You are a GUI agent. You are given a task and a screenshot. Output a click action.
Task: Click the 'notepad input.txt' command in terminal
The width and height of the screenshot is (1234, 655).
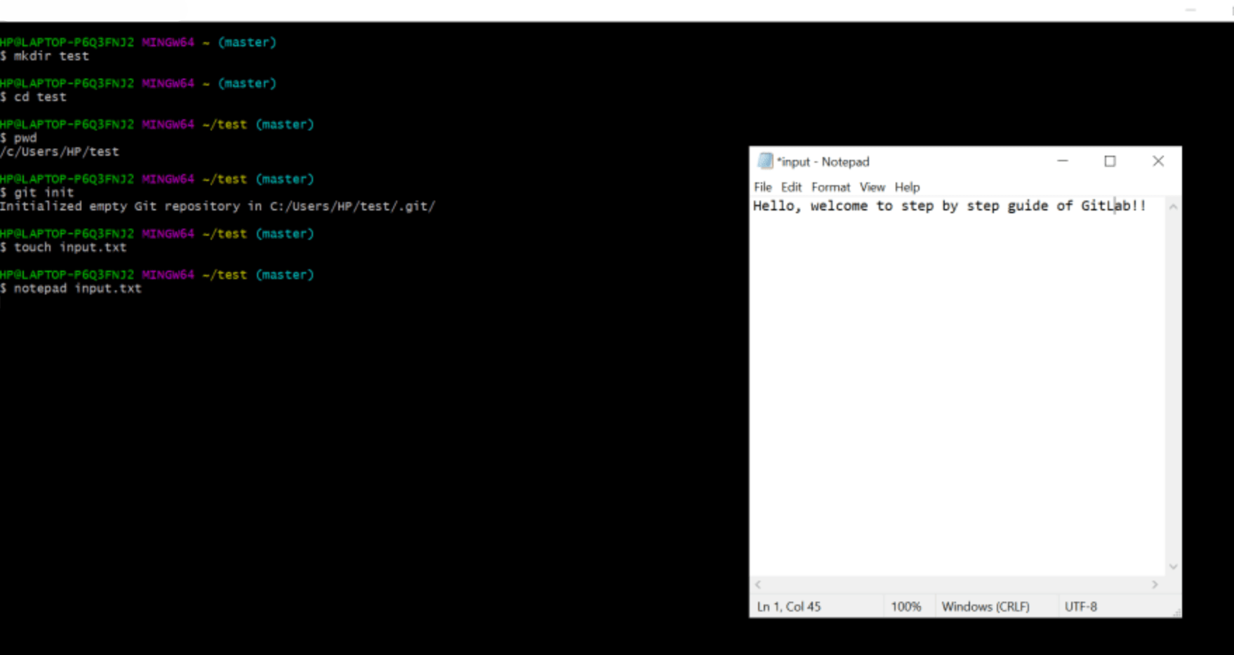[x=77, y=288]
